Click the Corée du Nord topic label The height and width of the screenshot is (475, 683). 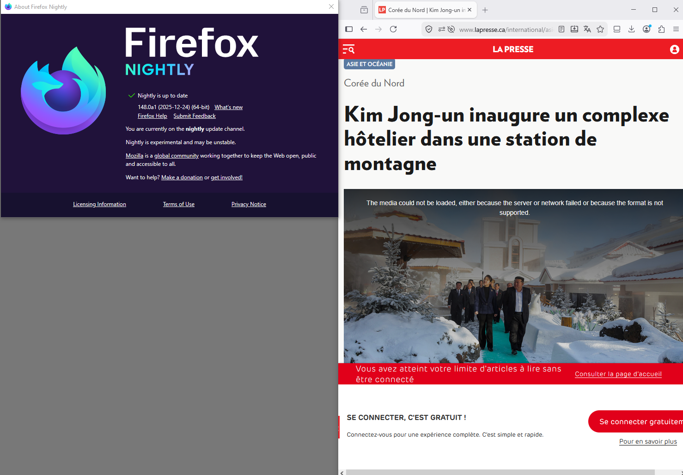click(374, 83)
